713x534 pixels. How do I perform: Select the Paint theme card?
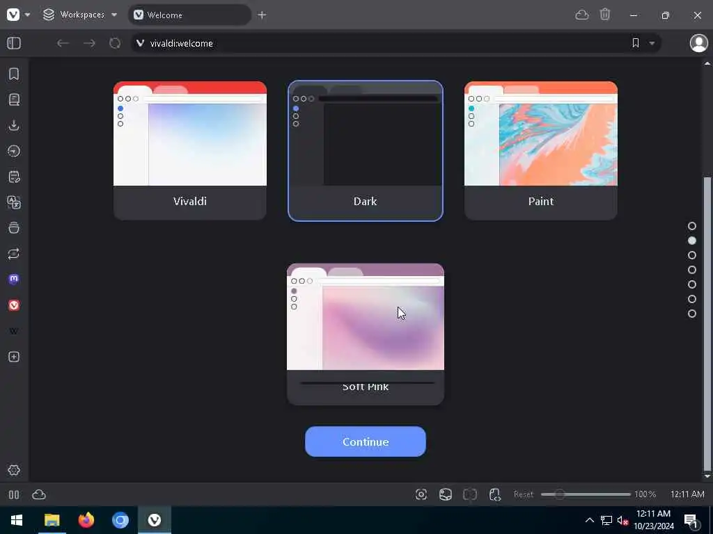(540, 151)
